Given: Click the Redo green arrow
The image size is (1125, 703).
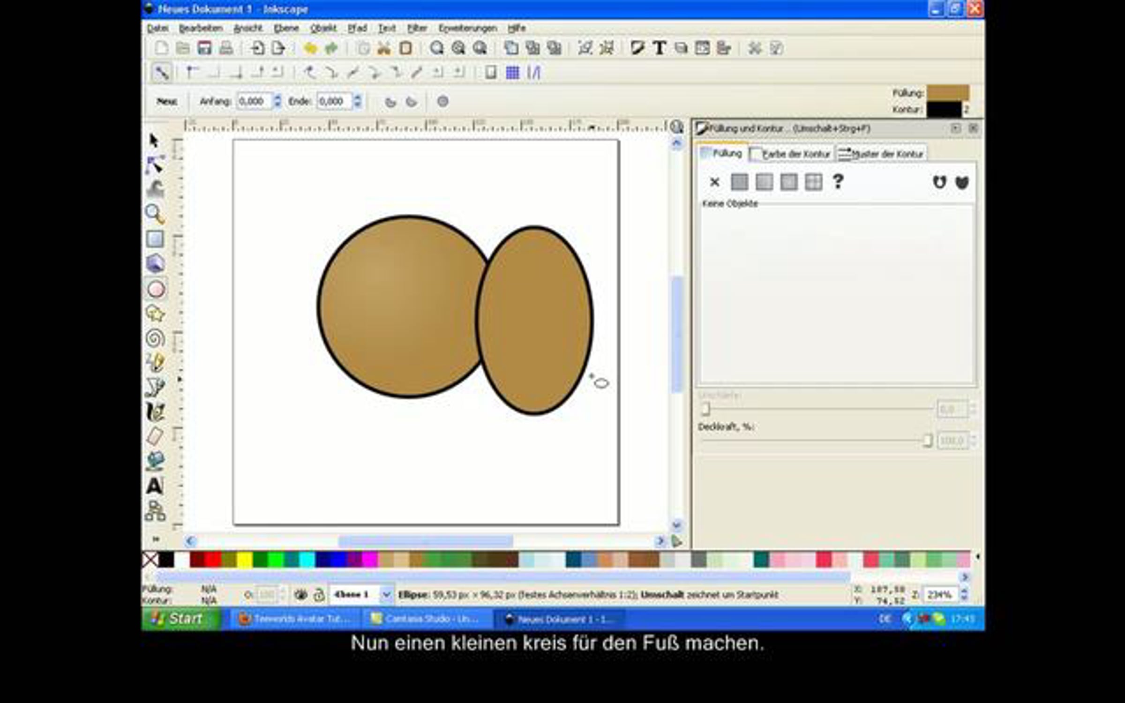Looking at the screenshot, I should (331, 48).
